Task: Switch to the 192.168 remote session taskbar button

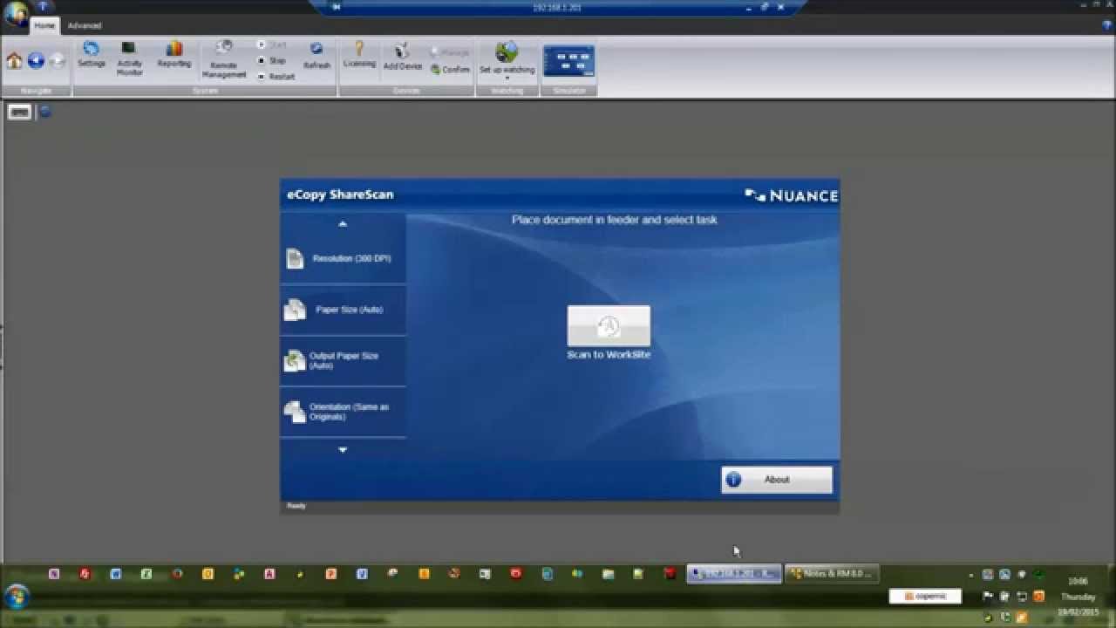Action: 734,574
